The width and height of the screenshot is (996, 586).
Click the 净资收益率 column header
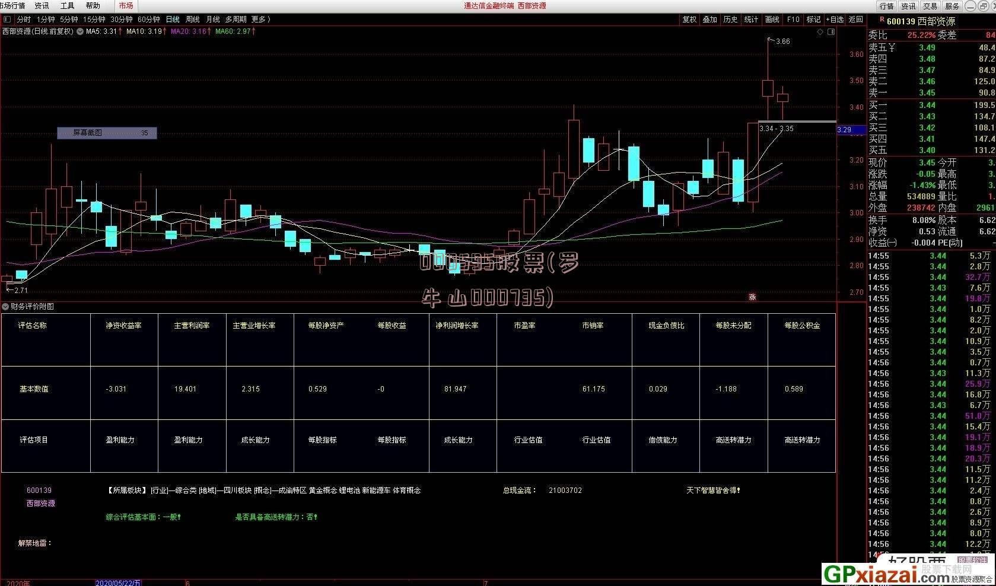pyautogui.click(x=123, y=326)
